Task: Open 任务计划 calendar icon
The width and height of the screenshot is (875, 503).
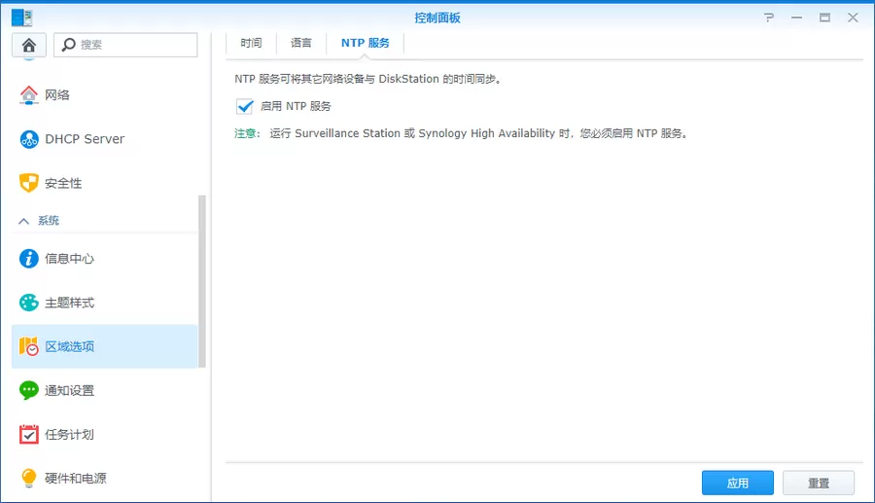Action: coord(29,434)
